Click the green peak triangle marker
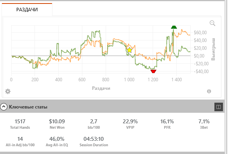 click(x=174, y=27)
